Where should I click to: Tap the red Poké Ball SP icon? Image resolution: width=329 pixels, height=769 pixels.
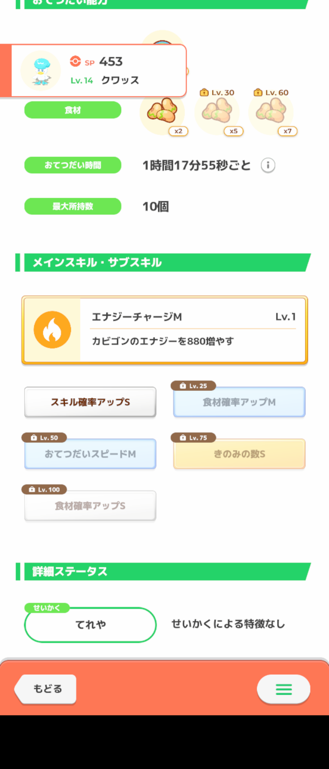coord(75,61)
